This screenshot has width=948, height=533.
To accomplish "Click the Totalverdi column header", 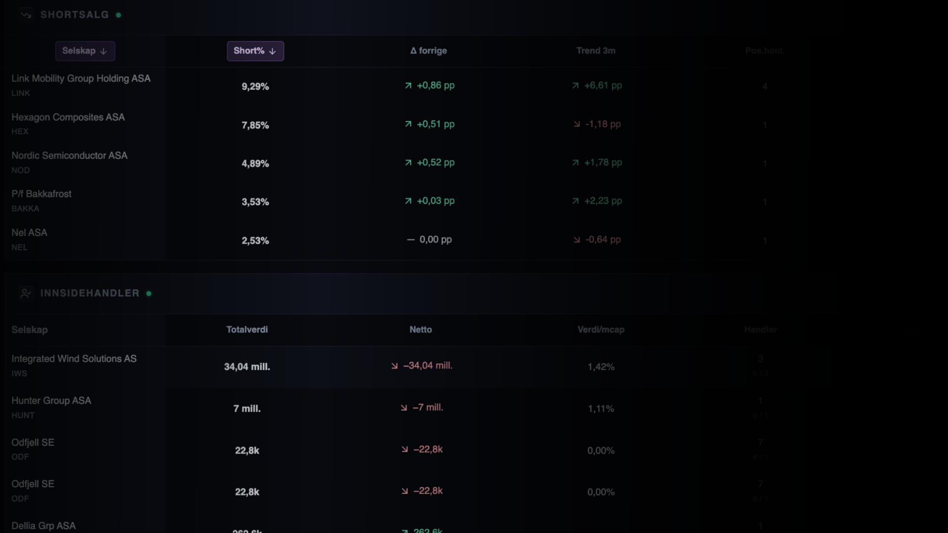I will [247, 329].
